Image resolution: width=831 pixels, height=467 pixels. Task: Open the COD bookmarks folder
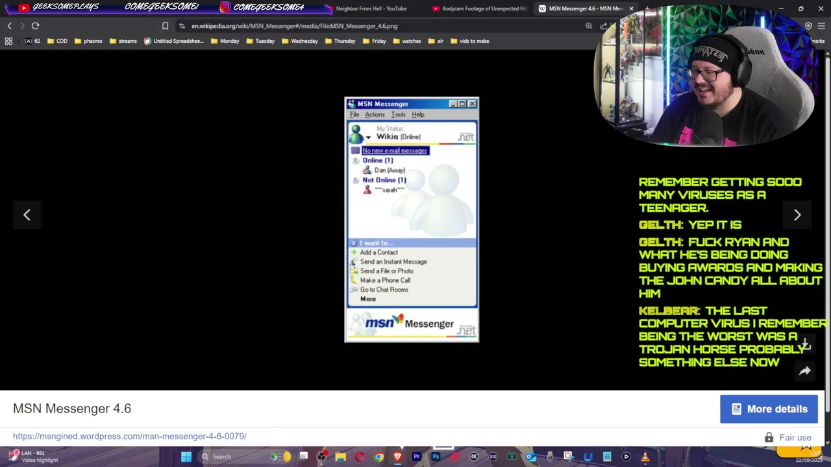coord(57,41)
